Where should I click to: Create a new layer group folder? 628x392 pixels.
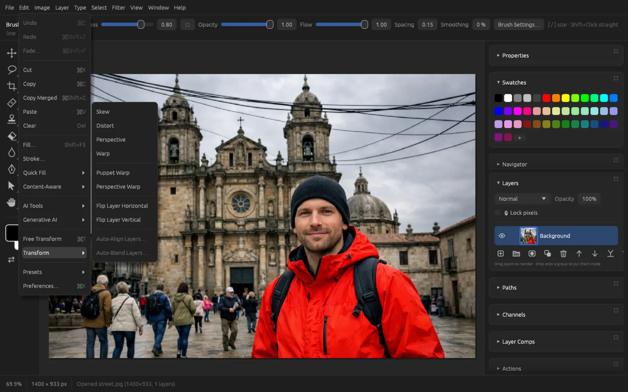(x=516, y=254)
